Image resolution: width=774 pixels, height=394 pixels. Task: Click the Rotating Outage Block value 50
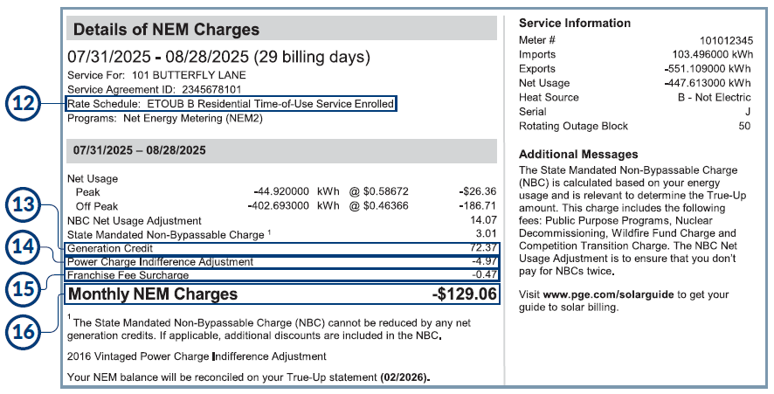(x=743, y=127)
